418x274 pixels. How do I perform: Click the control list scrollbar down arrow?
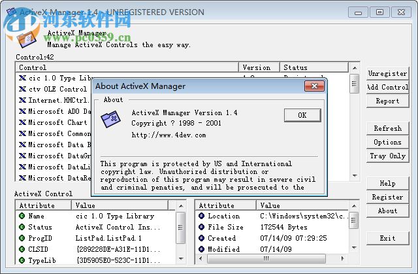355,175
